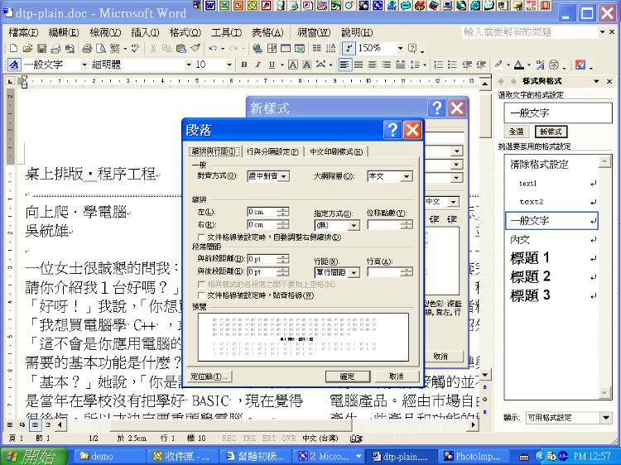Click the Copy icon
The width and height of the screenshot is (621, 465).
pos(166,48)
